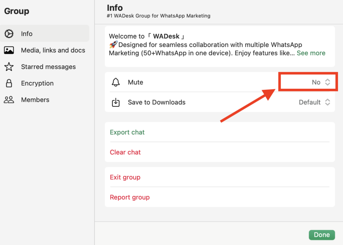Viewport: 343px width, 245px height.
Task: Select the Info tab in Group sidebar
Action: (45, 34)
